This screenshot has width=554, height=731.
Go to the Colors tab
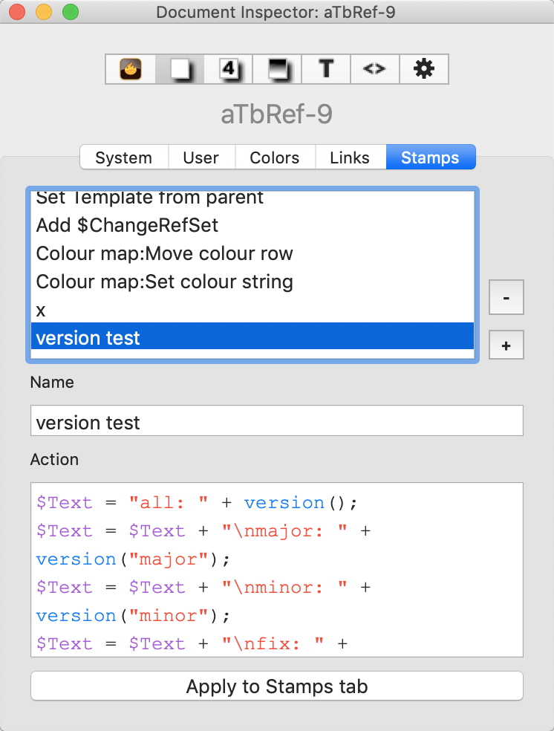[x=275, y=157]
